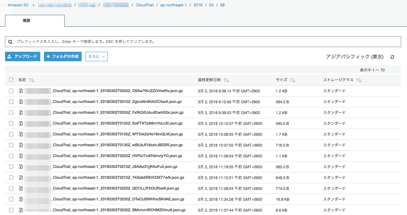This screenshot has width=407, height=215.
Task: Sort by size using the sort icon
Action: point(293,80)
